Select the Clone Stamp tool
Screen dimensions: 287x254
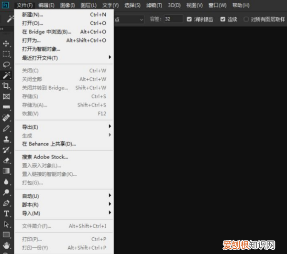click(x=6, y=139)
